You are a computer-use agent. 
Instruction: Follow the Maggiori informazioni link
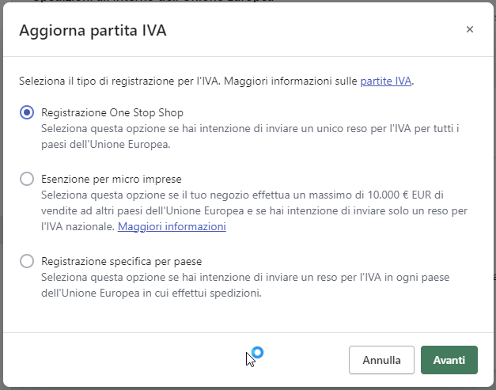point(172,227)
